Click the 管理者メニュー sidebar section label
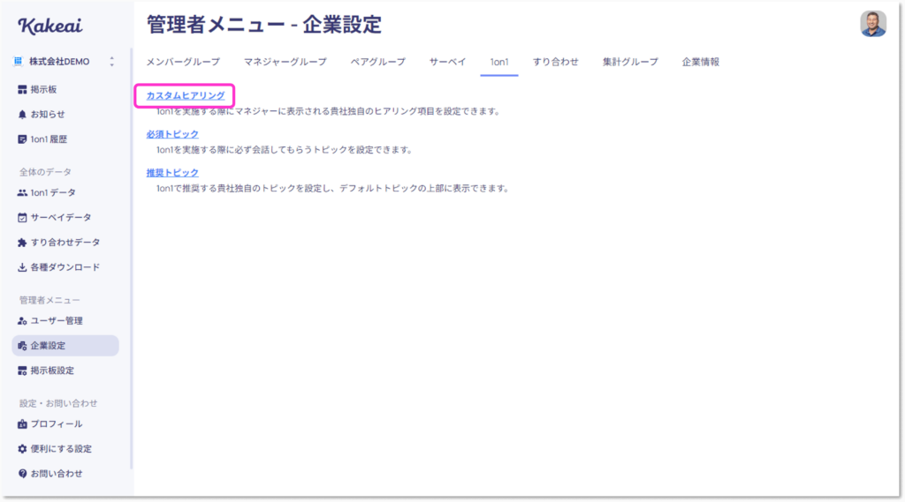905x502 pixels. tap(49, 300)
